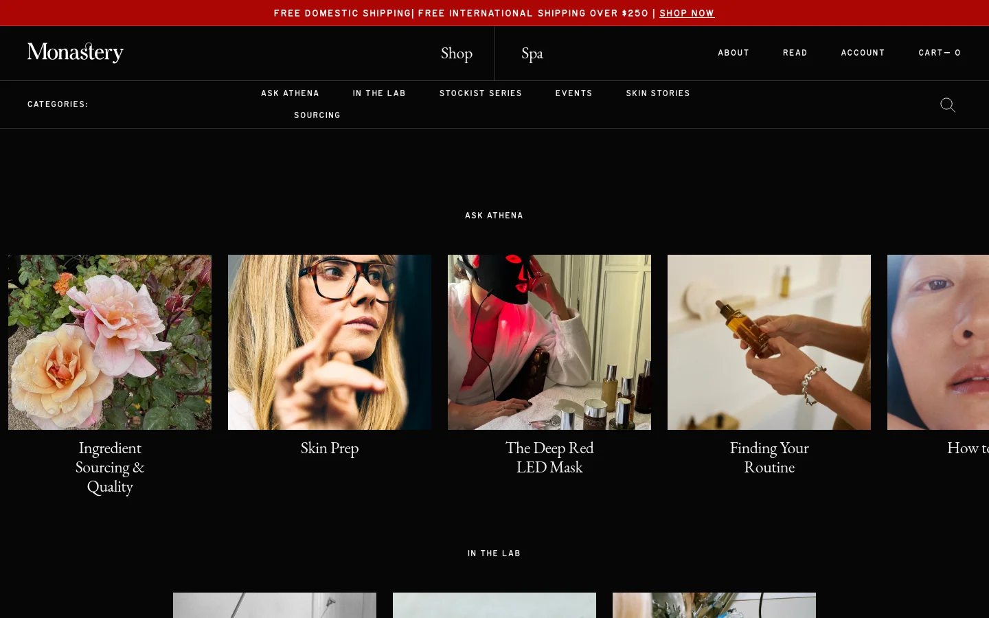The image size is (989, 618).
Task: Open the search magnifier icon
Action: 948,105
